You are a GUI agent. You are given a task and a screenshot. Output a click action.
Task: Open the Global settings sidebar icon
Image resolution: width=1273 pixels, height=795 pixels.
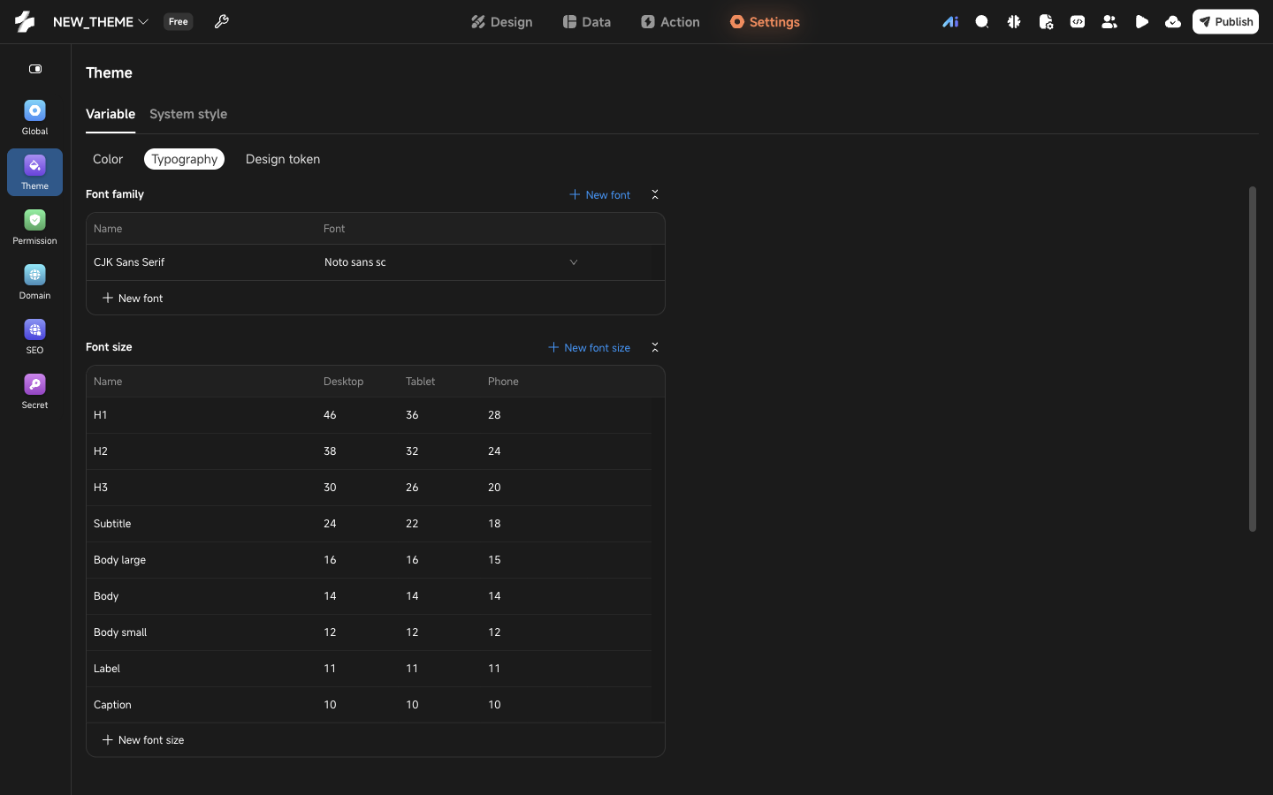(34, 117)
